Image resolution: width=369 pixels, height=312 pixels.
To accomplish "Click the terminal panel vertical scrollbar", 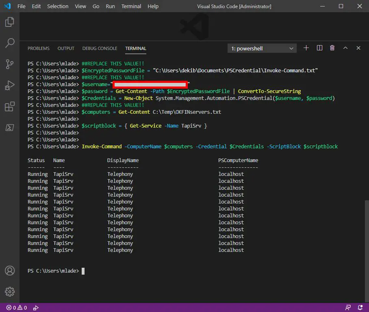I will click(367, 251).
